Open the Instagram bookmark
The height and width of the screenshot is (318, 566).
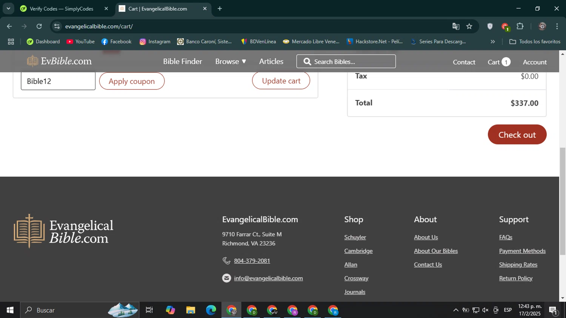[155, 41]
